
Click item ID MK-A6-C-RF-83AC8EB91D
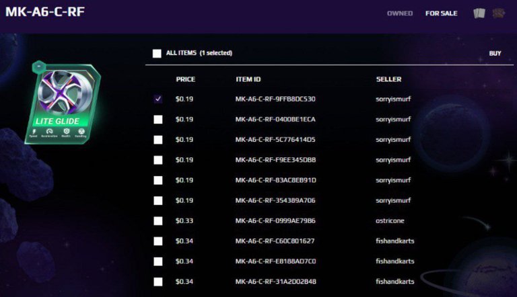click(275, 180)
